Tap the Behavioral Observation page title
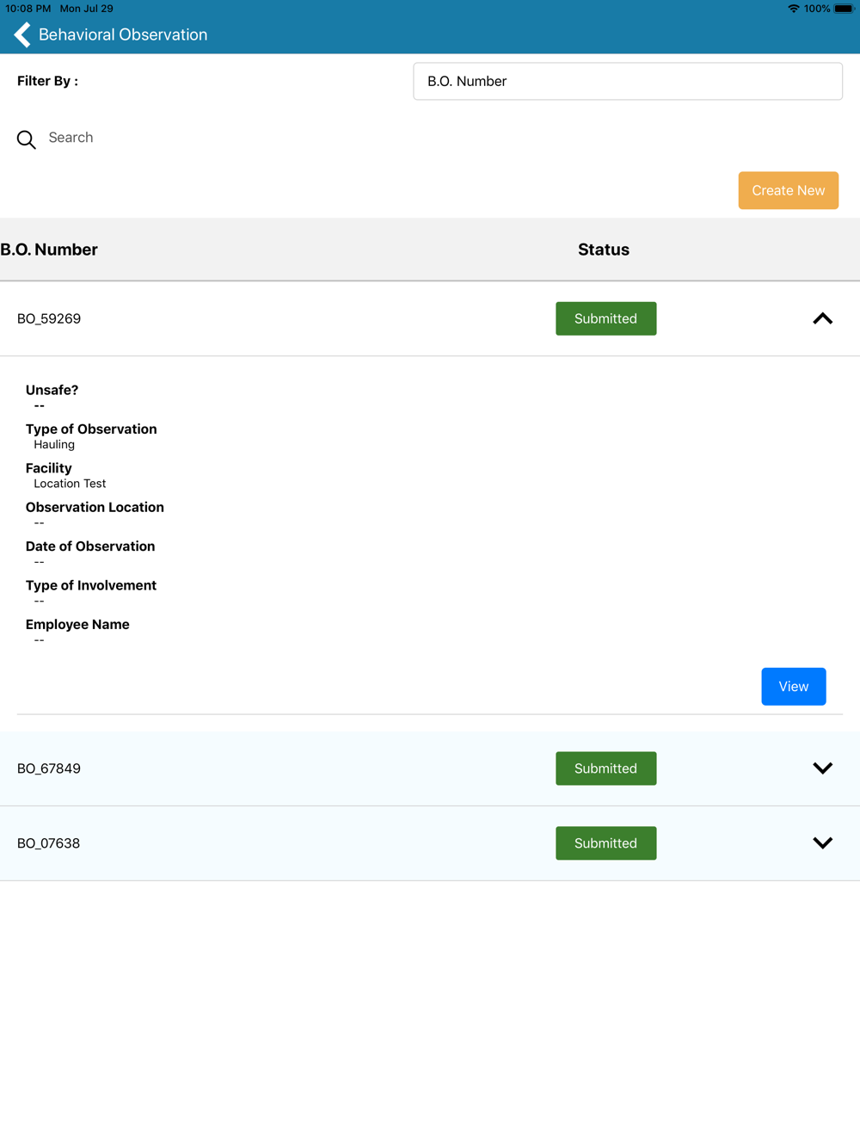 point(123,34)
